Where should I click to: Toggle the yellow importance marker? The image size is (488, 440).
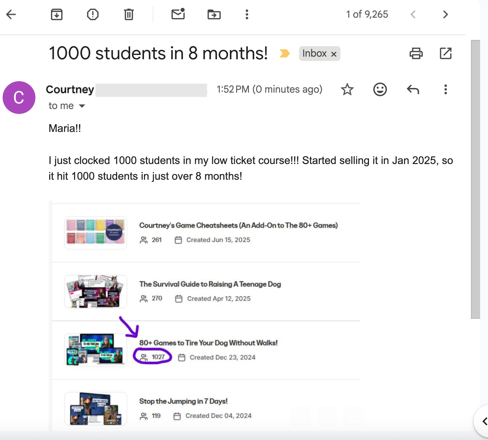coord(285,53)
